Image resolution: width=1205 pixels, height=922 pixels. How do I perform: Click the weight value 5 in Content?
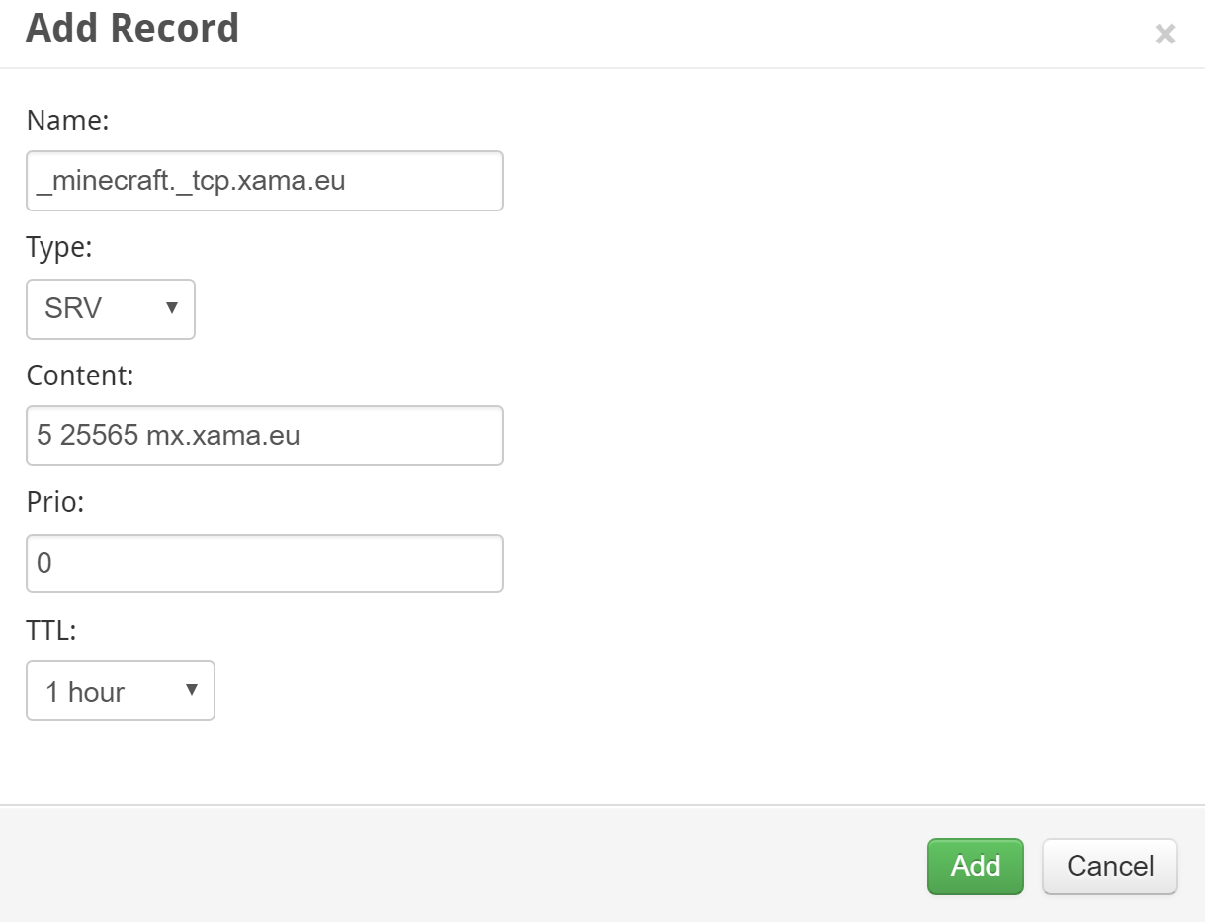[43, 436]
